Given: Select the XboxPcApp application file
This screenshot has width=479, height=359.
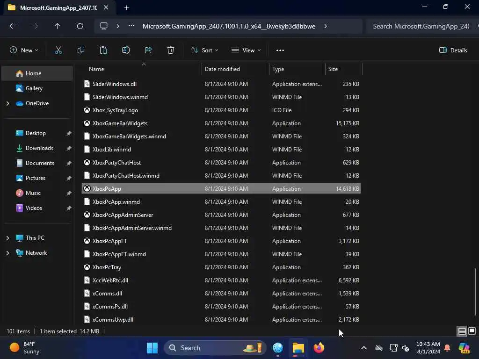Looking at the screenshot, I should point(221,189).
